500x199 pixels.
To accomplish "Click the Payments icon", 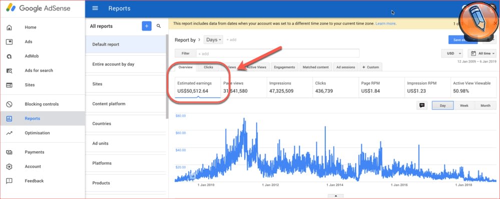I will pyautogui.click(x=9, y=152).
